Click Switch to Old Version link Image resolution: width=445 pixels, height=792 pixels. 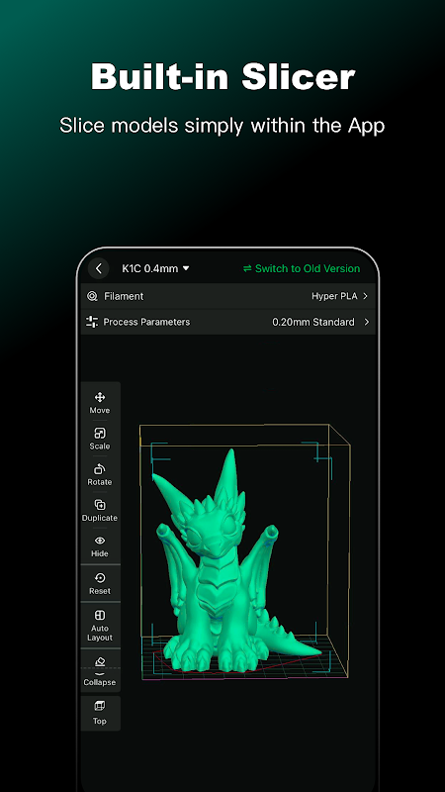click(302, 268)
